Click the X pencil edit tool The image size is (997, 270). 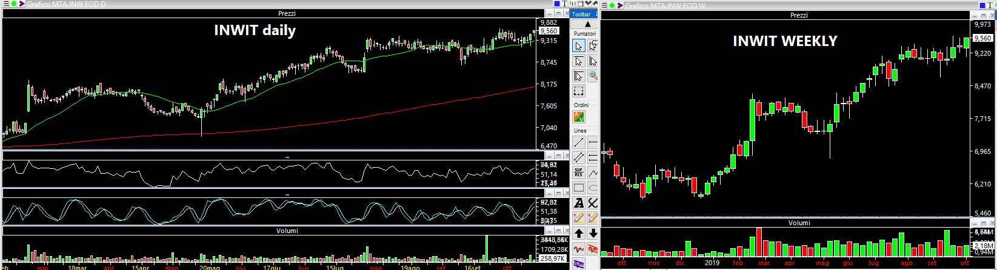pos(593,218)
